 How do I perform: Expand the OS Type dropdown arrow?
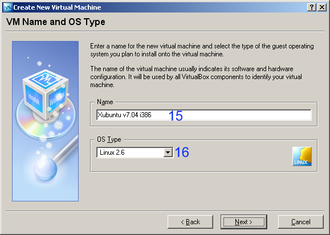pyautogui.click(x=168, y=152)
